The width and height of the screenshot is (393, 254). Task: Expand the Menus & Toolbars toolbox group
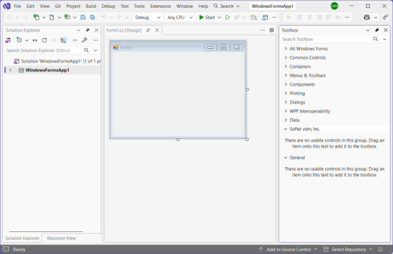tap(286, 76)
